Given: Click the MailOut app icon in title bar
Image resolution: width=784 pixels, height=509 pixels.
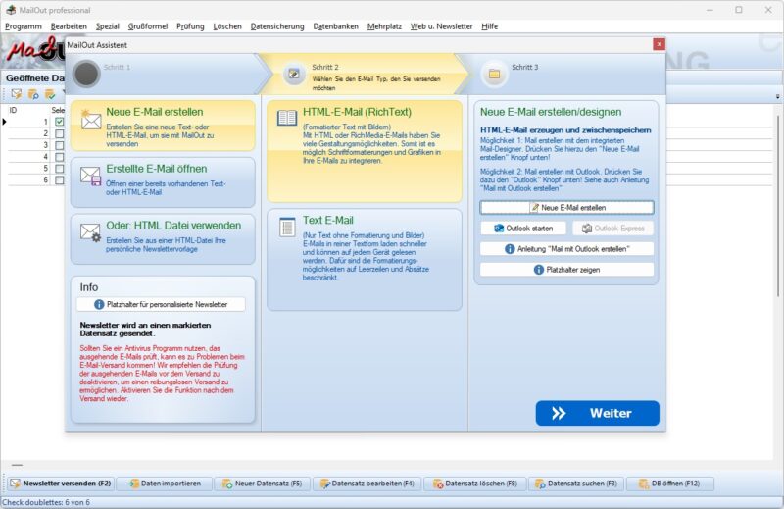Looking at the screenshot, I should tap(11, 10).
